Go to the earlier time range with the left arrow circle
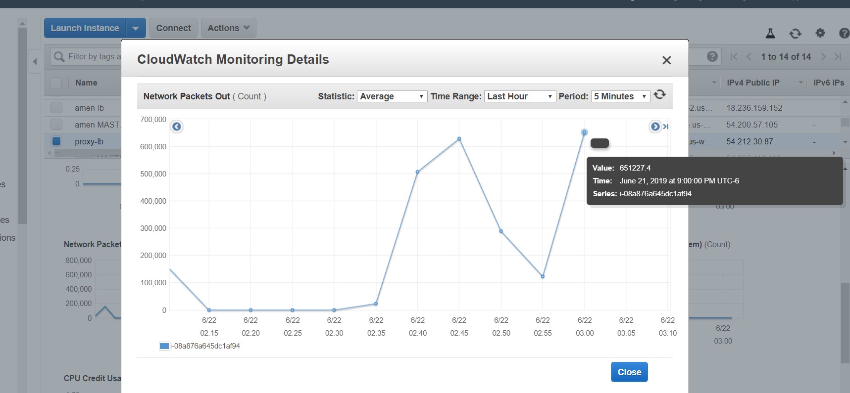The width and height of the screenshot is (850, 393). [177, 127]
